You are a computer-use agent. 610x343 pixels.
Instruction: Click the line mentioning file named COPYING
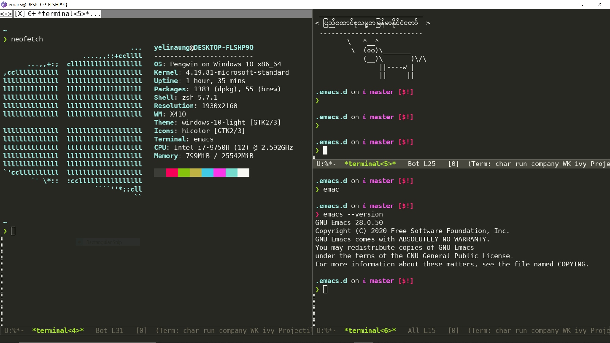tap(452, 264)
